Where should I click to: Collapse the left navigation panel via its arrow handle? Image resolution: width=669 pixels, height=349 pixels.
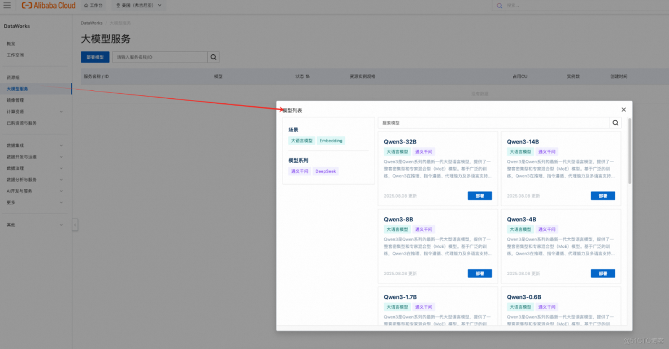click(75, 225)
